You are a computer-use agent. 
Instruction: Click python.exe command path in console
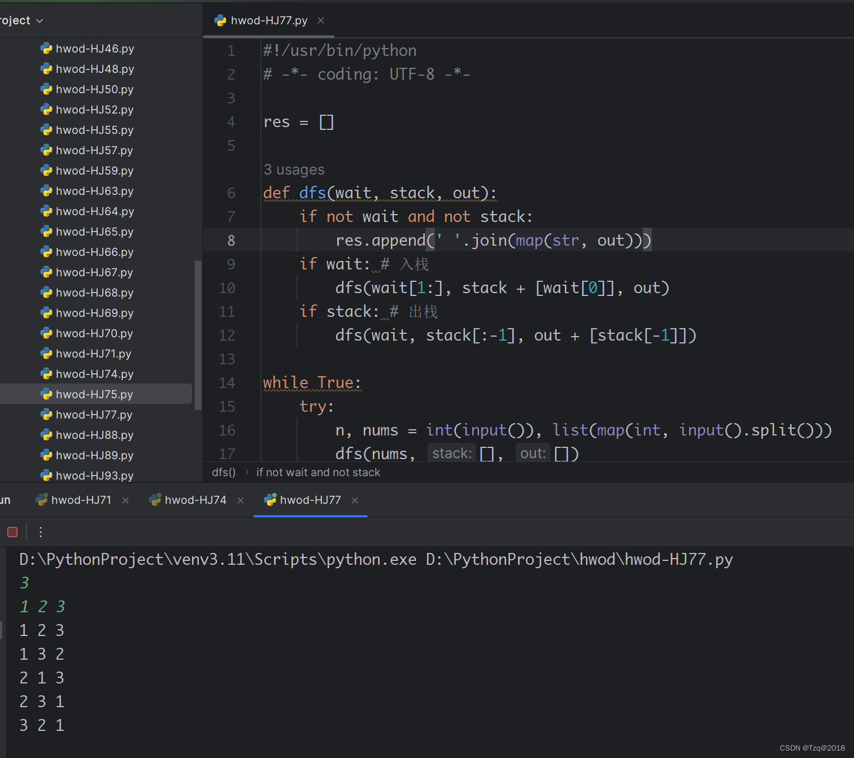tap(218, 559)
